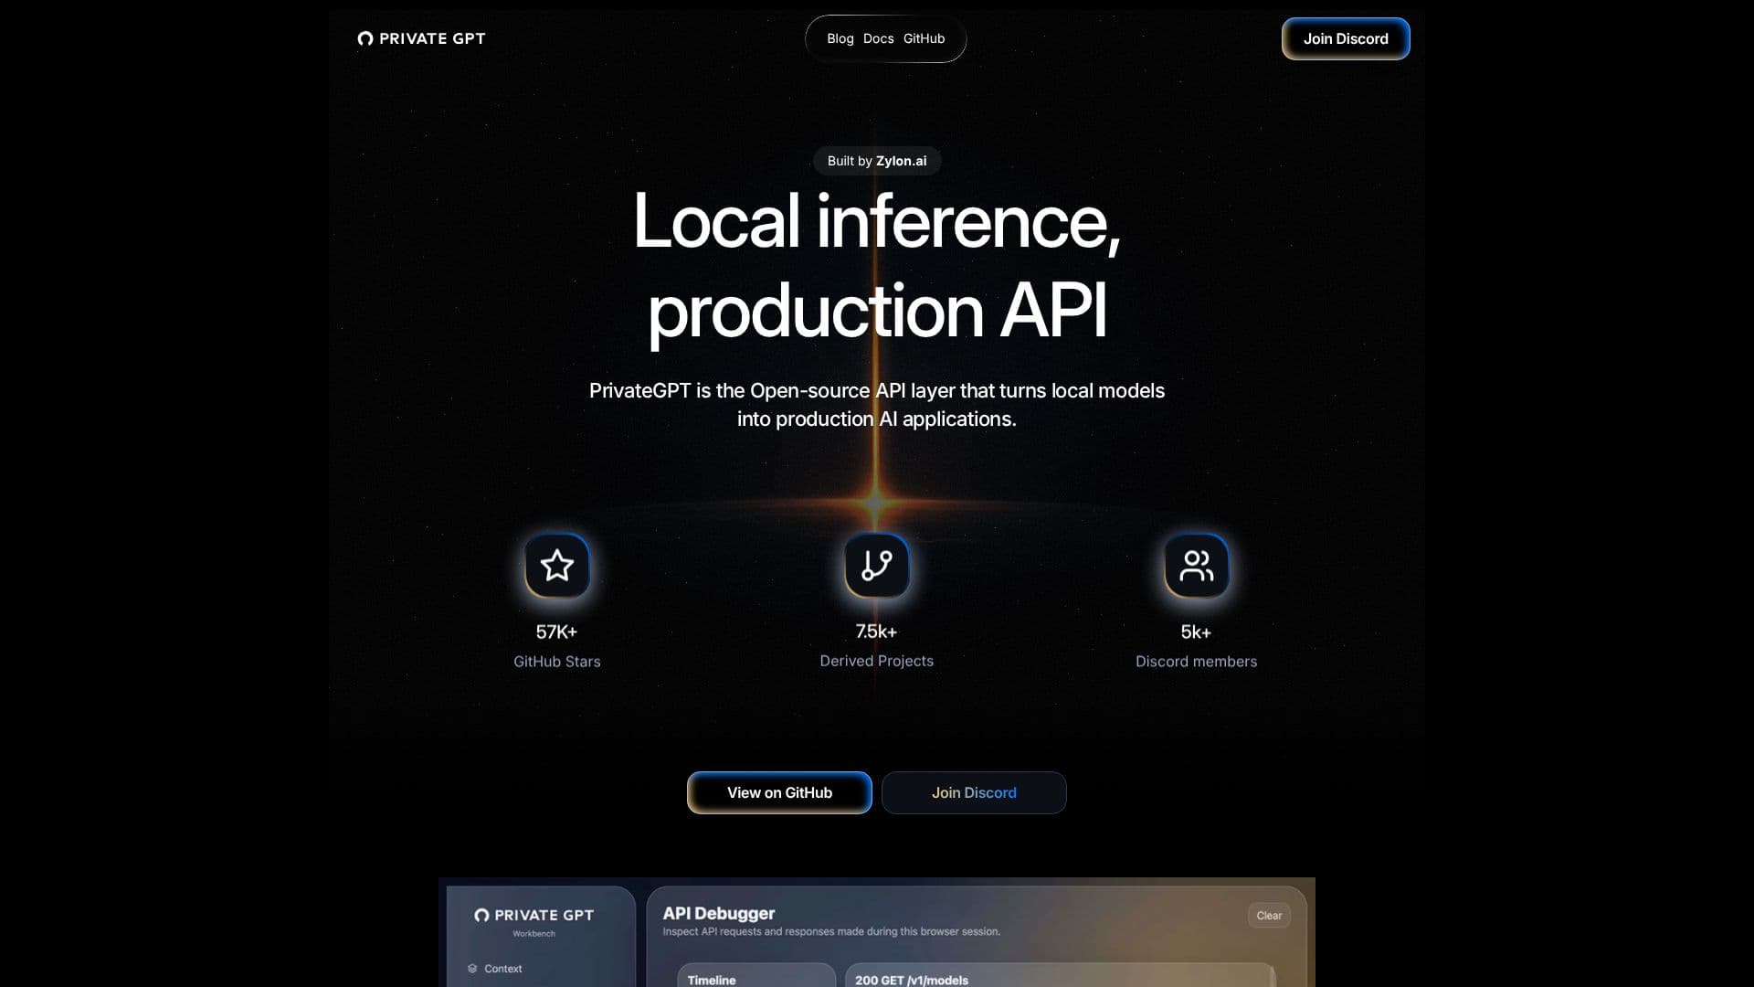Image resolution: width=1754 pixels, height=987 pixels.
Task: Click the Context icon in the workbench sidebar
Action: pos(472,969)
